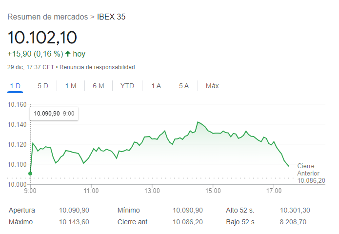The height and width of the screenshot is (234, 339).
Task: Click the Cierre ant. label
Action: (x=133, y=222)
